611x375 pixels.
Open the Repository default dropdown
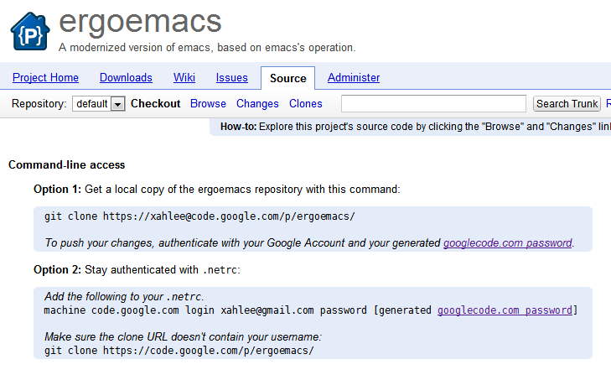[x=99, y=104]
